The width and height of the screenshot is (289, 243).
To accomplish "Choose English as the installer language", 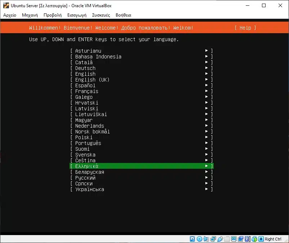I will [x=142, y=74].
